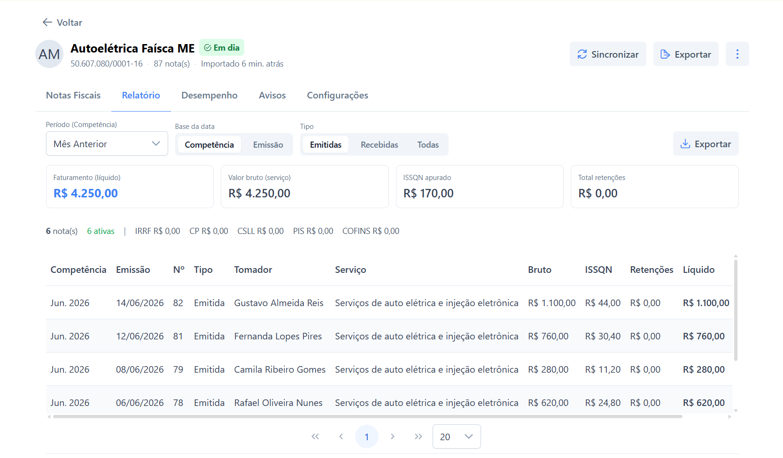The width and height of the screenshot is (783, 458).
Task: Expand the page size dropdown showing 20
Action: click(x=457, y=436)
